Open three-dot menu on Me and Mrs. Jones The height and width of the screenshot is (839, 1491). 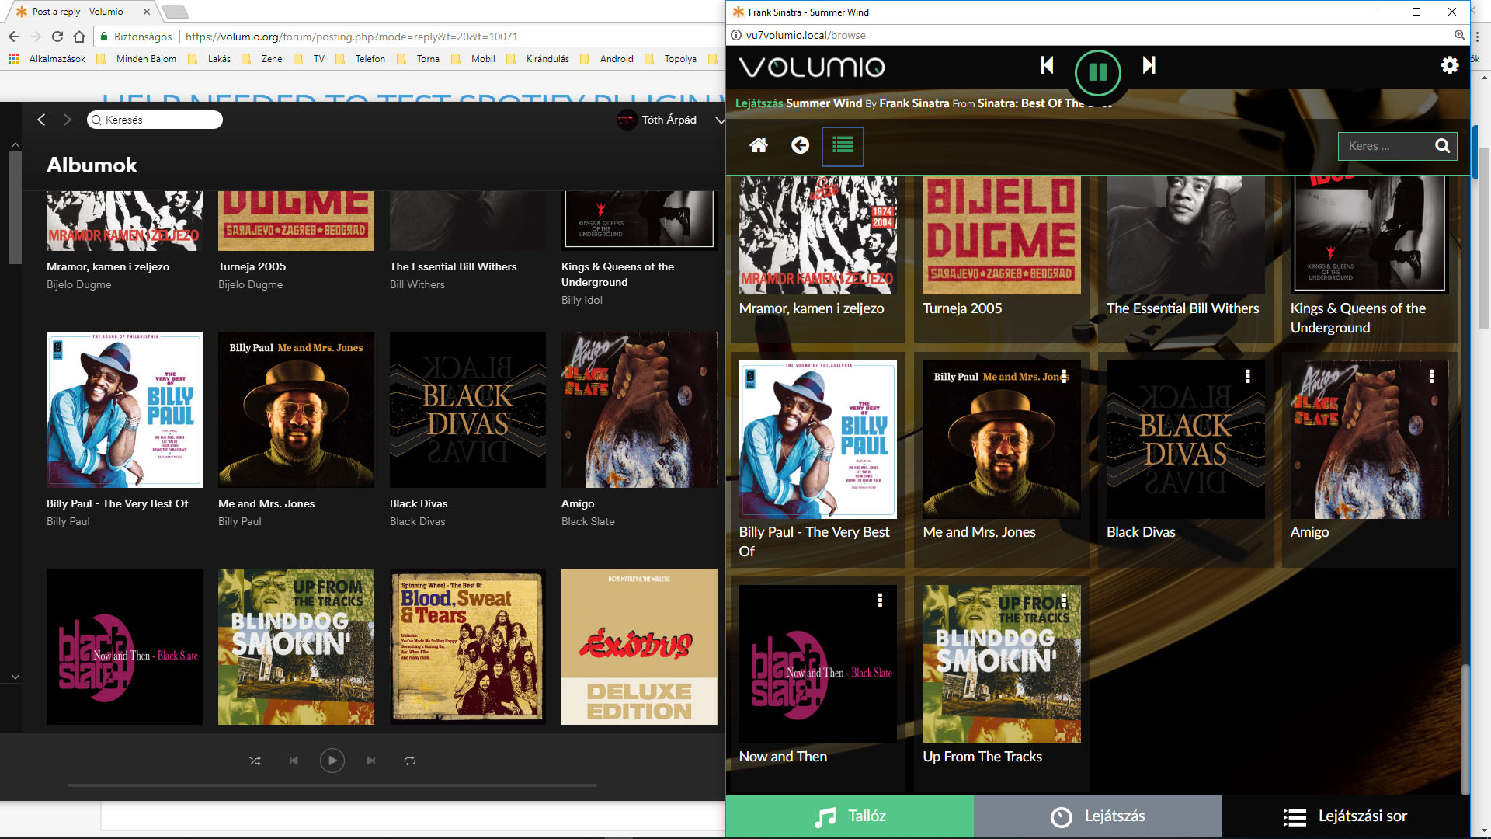[1064, 376]
